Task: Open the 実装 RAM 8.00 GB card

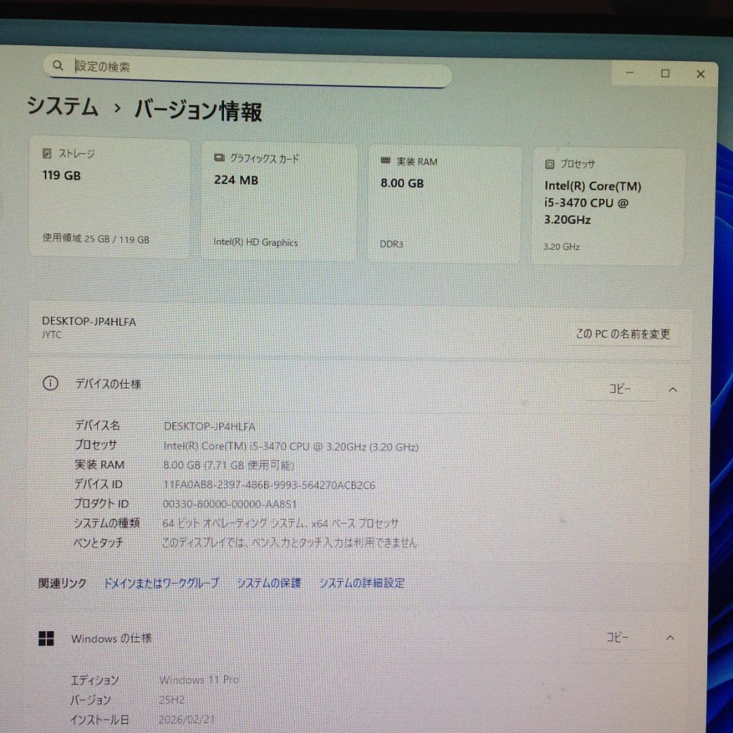Action: pyautogui.click(x=445, y=204)
